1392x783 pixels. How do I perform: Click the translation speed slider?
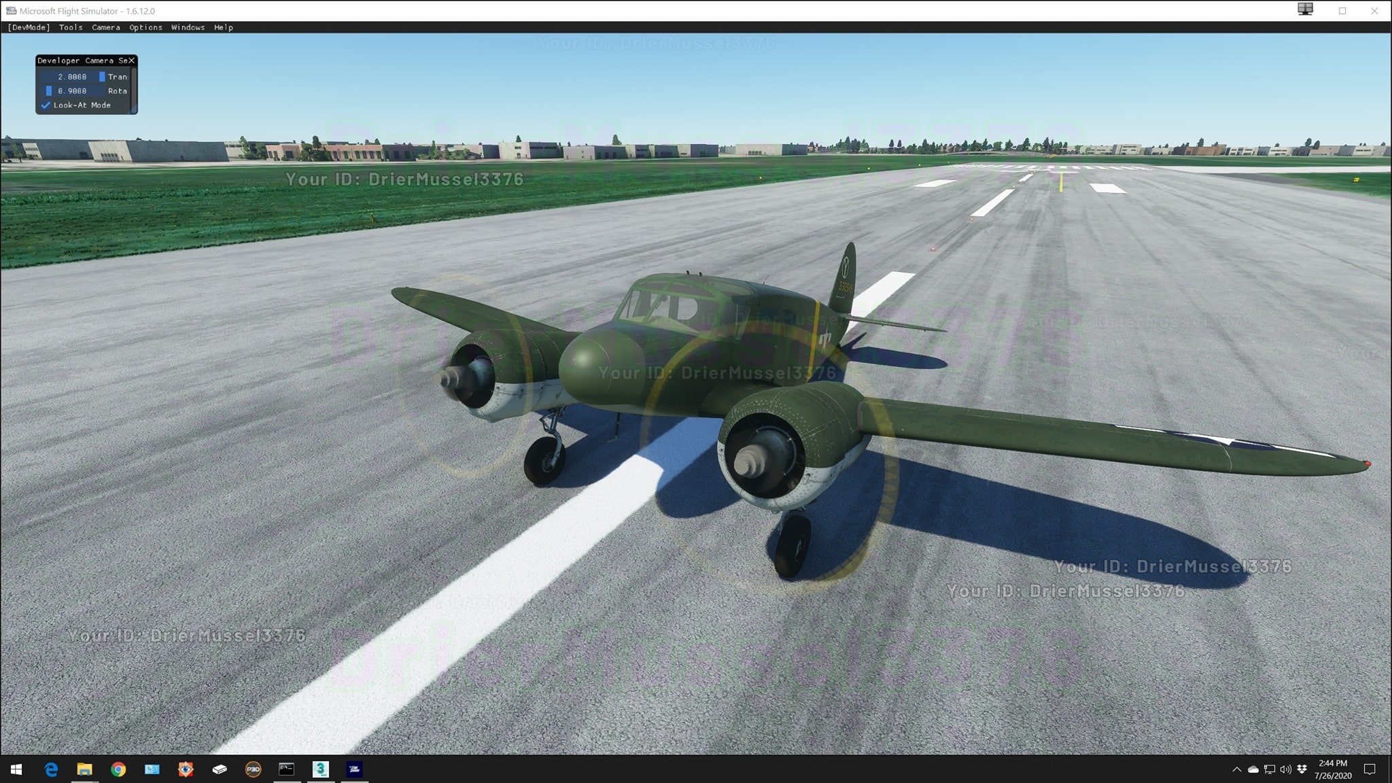tap(71, 77)
